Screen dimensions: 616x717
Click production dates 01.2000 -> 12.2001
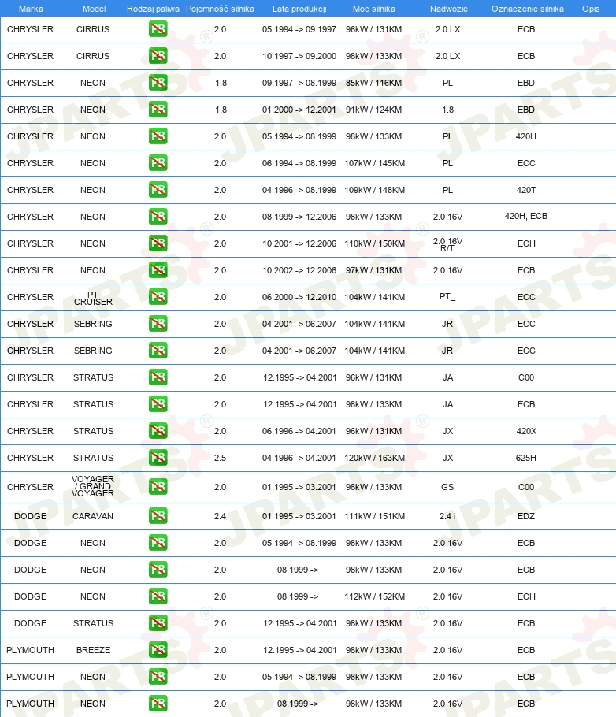[x=299, y=110]
